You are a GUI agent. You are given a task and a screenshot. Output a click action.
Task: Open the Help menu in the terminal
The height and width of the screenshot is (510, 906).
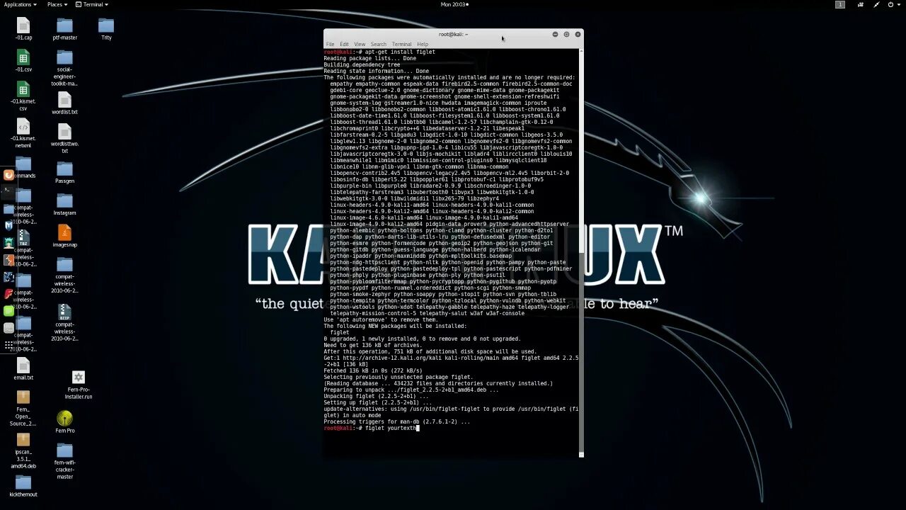click(x=423, y=44)
